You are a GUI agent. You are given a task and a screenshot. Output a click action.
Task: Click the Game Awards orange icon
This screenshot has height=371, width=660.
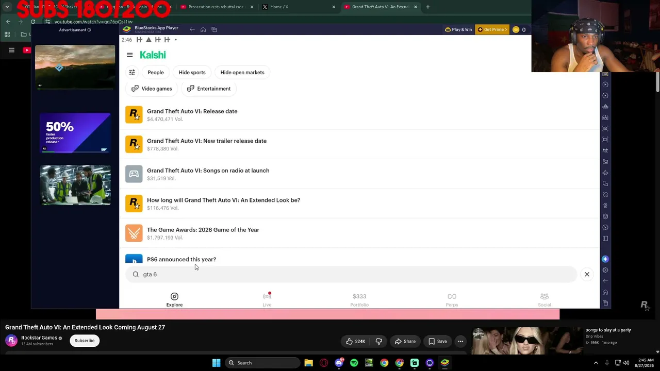[x=134, y=233]
